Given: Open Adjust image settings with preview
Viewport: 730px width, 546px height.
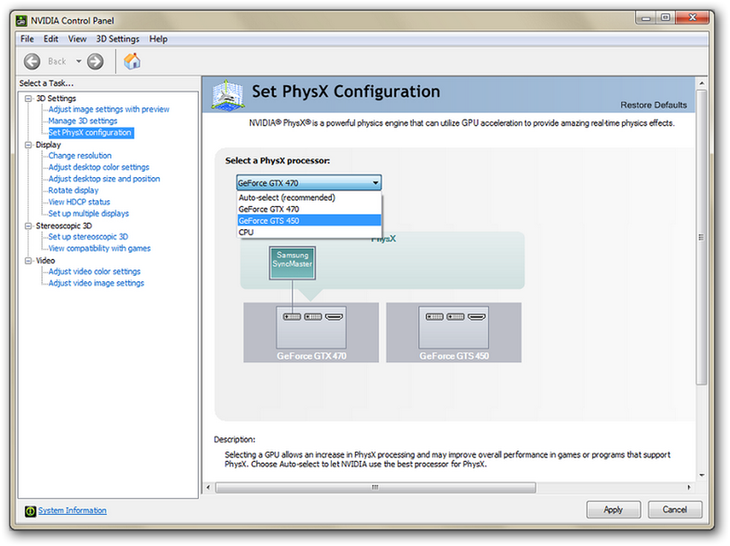Looking at the screenshot, I should point(109,109).
